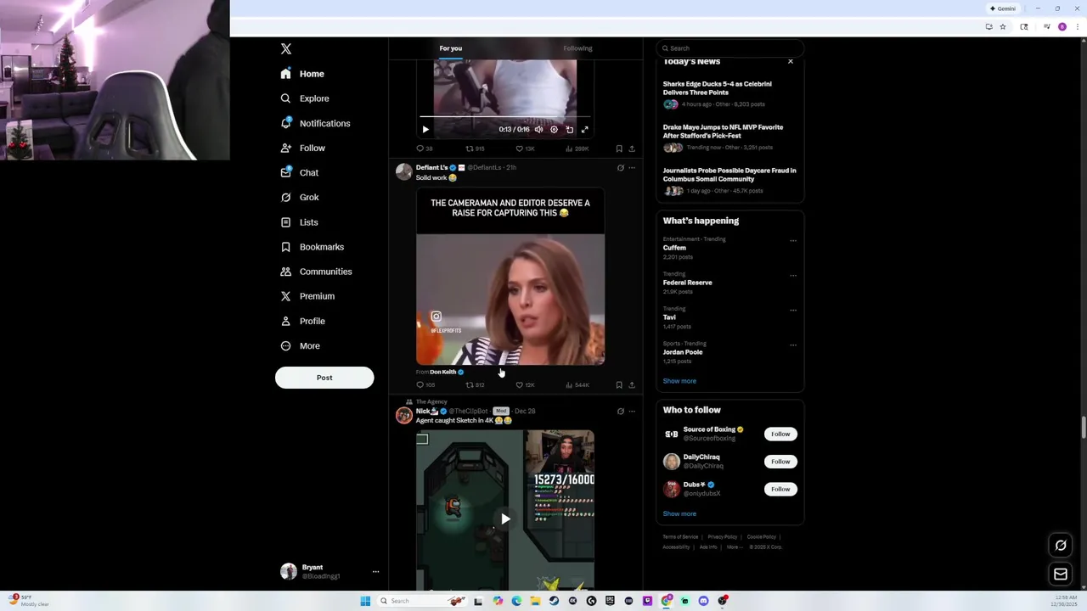Bookmark Defiant L's post
The width and height of the screenshot is (1087, 611).
[x=619, y=385]
